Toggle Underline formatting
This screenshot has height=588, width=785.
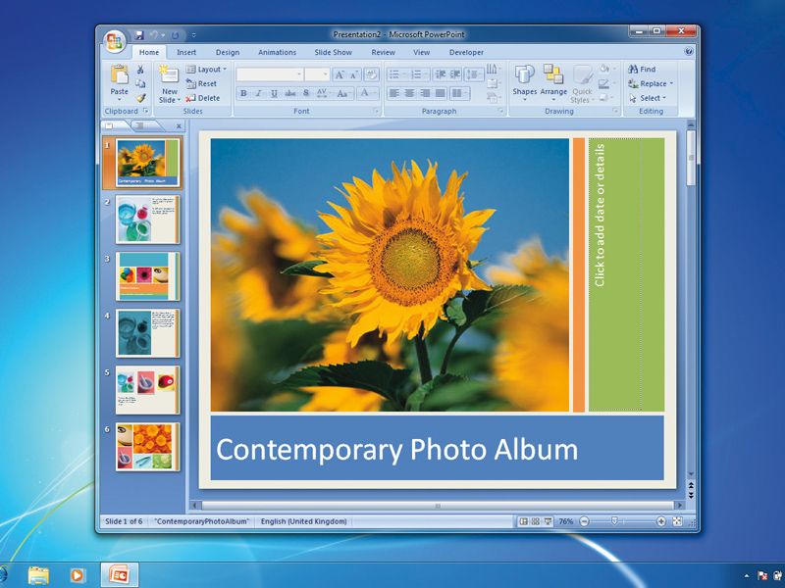275,94
